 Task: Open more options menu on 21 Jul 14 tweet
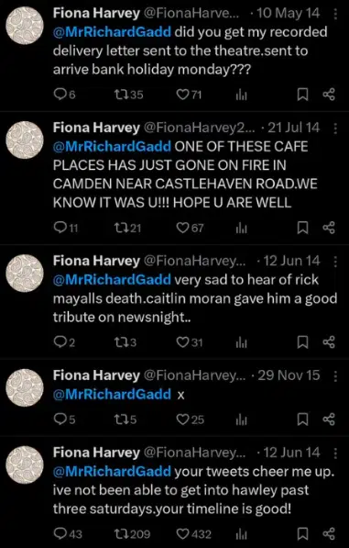pyautogui.click(x=335, y=129)
